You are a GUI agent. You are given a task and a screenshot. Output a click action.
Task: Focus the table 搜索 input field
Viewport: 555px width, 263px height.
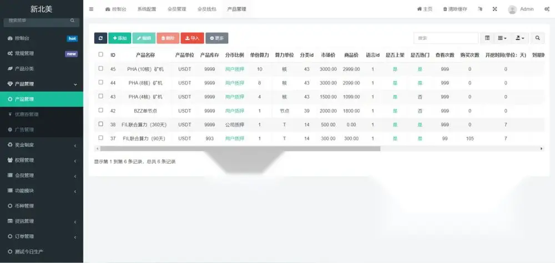(446, 38)
